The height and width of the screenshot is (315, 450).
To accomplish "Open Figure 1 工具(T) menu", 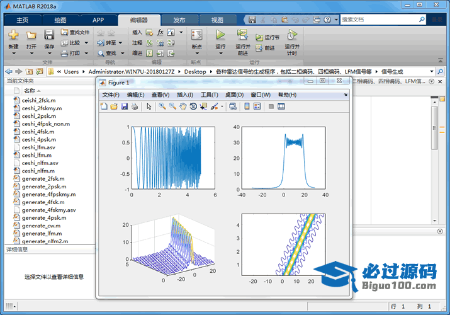I will [x=210, y=94].
